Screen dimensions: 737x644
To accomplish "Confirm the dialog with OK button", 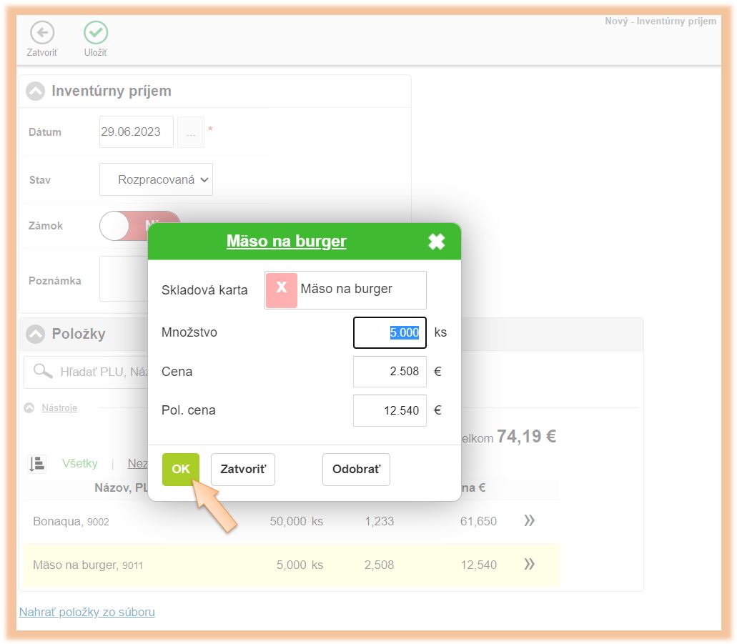I will pos(181,469).
